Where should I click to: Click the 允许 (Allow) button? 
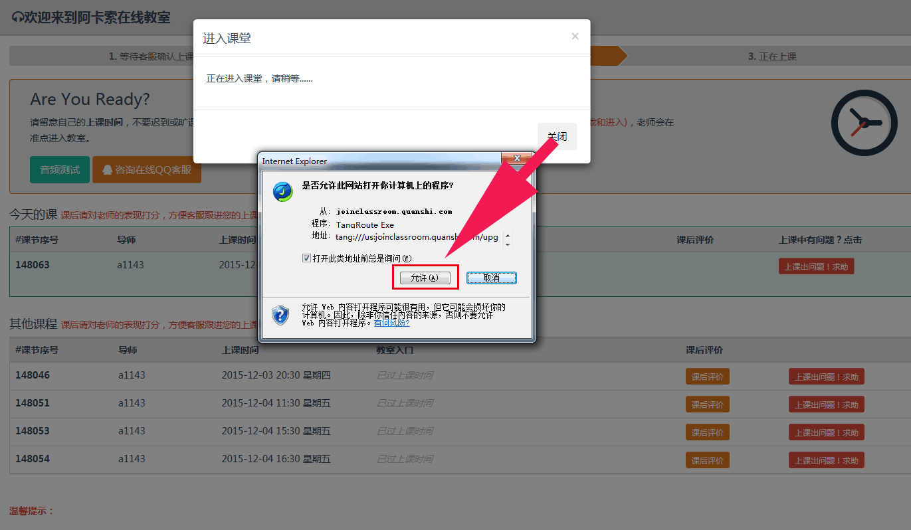[425, 278]
